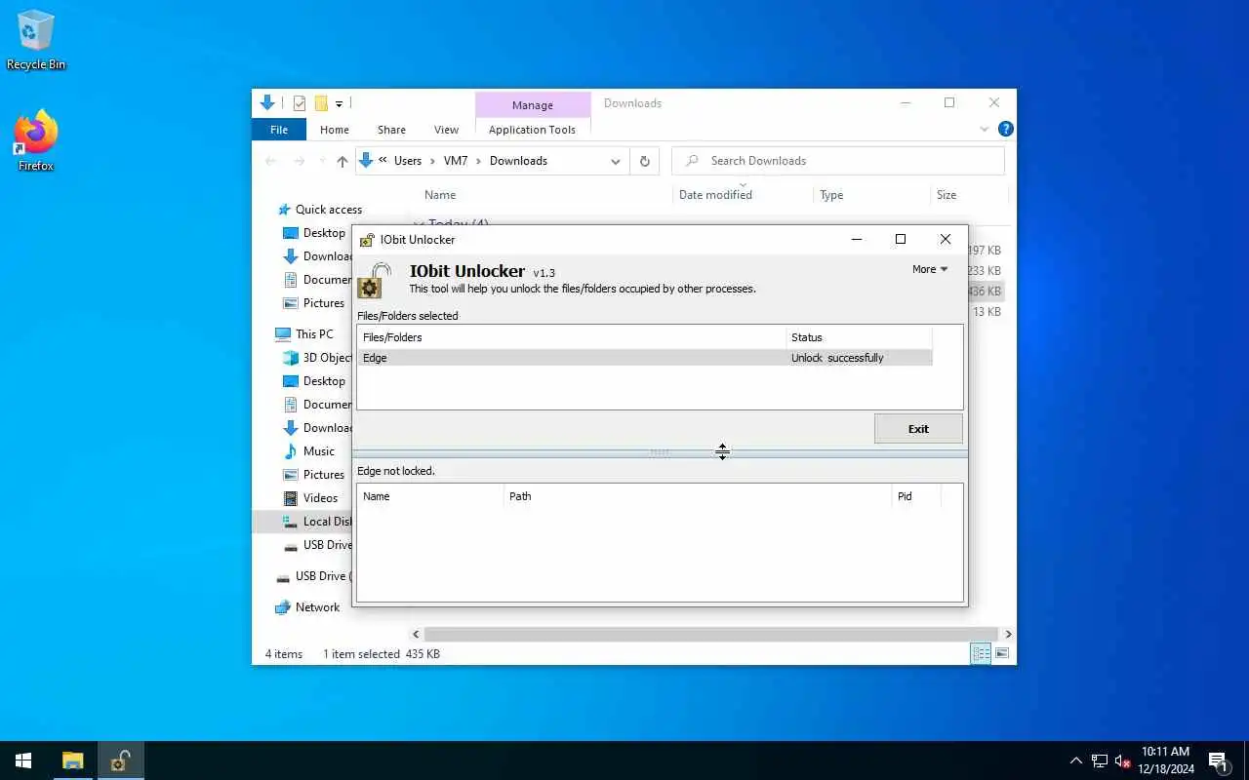Click the Status column header in Unlocker
Screen dimensions: 1249x780
tap(859, 337)
